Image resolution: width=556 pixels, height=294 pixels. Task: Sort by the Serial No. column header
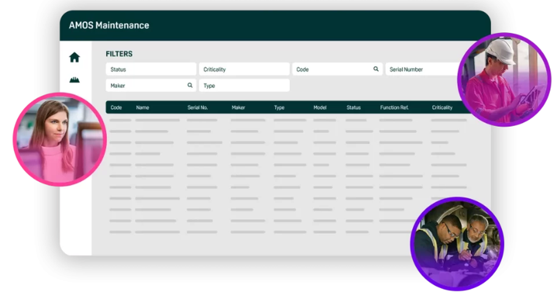tap(197, 107)
